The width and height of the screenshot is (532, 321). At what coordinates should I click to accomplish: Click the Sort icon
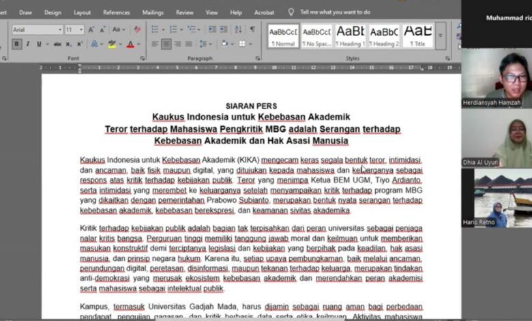point(237,29)
